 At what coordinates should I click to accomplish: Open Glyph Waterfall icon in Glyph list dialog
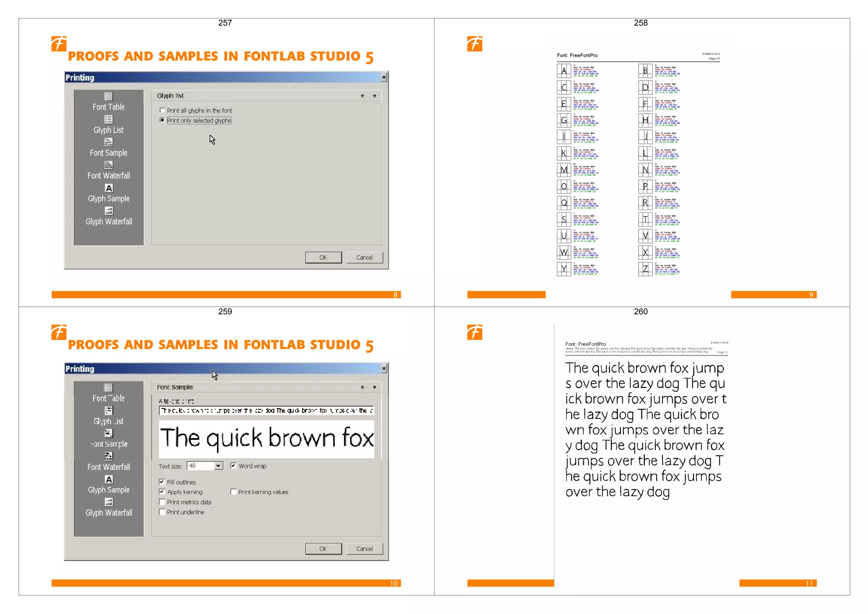point(108,211)
